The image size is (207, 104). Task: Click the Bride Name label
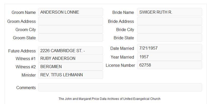click(x=123, y=12)
